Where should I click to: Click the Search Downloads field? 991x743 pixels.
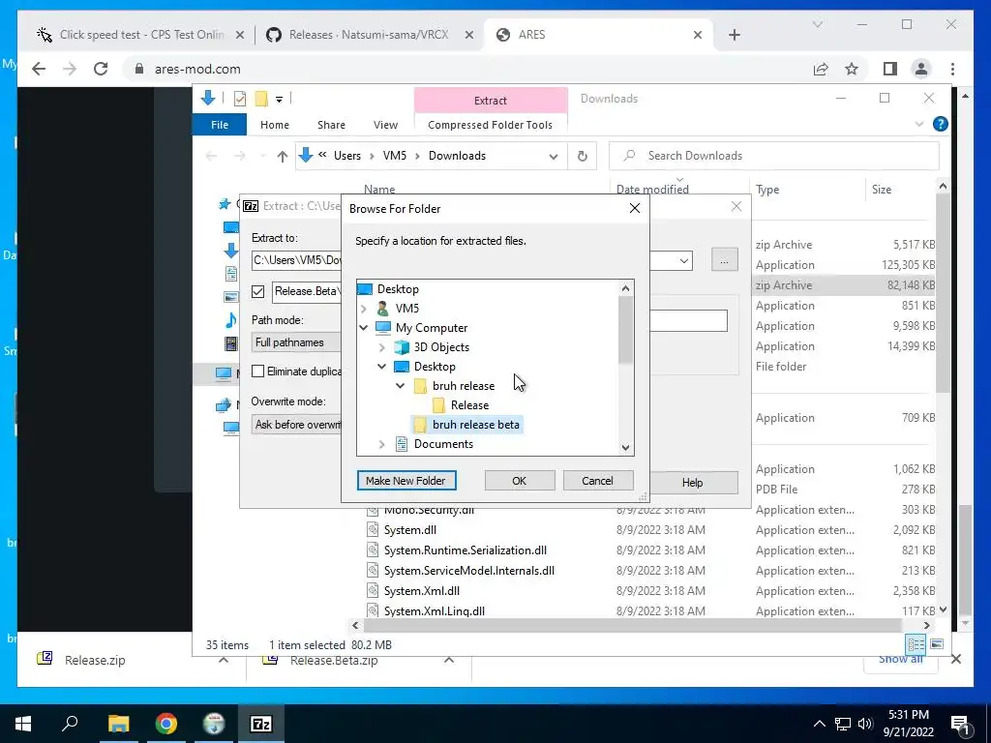(x=773, y=156)
